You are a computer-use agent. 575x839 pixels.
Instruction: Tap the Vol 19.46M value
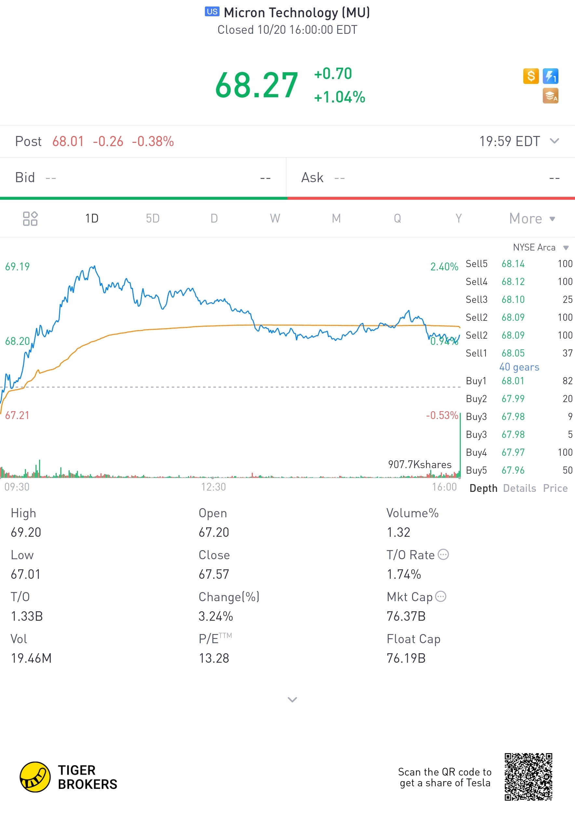(31, 658)
